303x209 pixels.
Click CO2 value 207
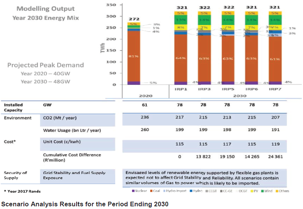(275, 118)
